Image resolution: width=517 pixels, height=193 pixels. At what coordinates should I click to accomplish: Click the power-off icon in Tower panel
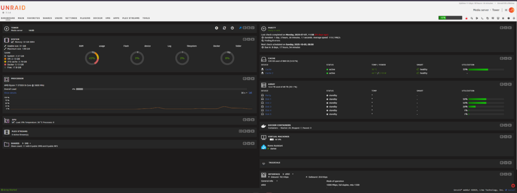tap(232, 28)
